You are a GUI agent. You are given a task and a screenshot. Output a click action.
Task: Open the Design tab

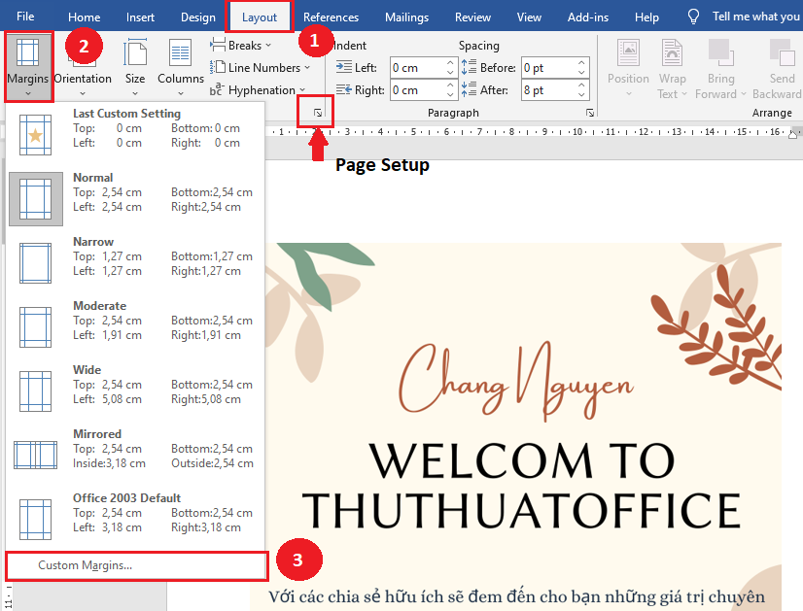click(x=197, y=17)
